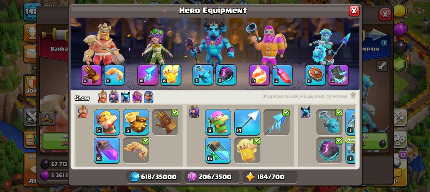This screenshot has width=430, height=192.
Task: Open Royal Champion's shield equipment slot level 5
Action: coord(315,75)
